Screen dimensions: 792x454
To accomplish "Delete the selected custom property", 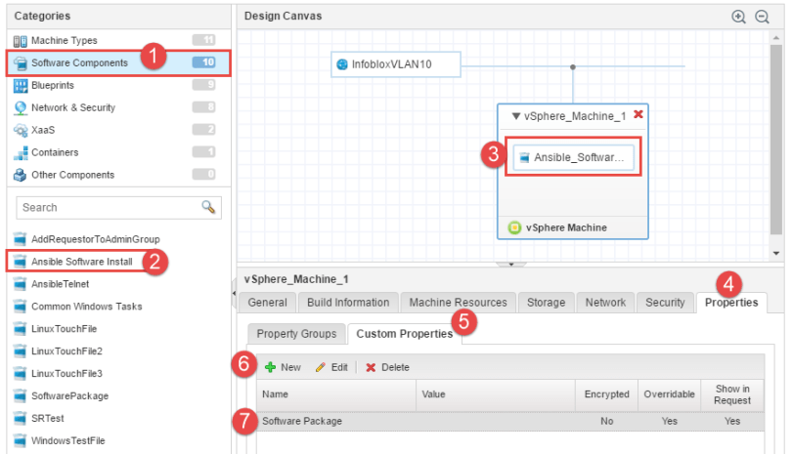I will click(387, 367).
